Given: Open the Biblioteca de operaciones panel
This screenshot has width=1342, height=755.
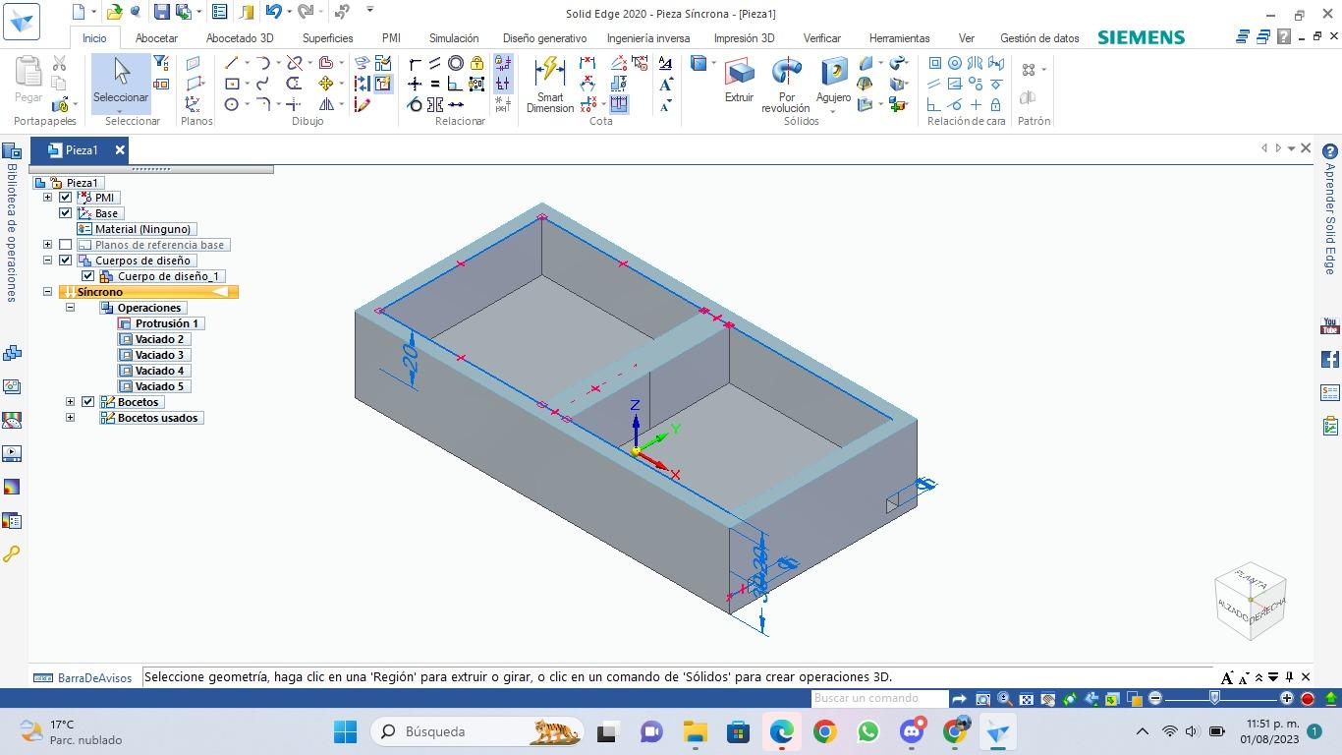Looking at the screenshot, I should tap(12, 221).
